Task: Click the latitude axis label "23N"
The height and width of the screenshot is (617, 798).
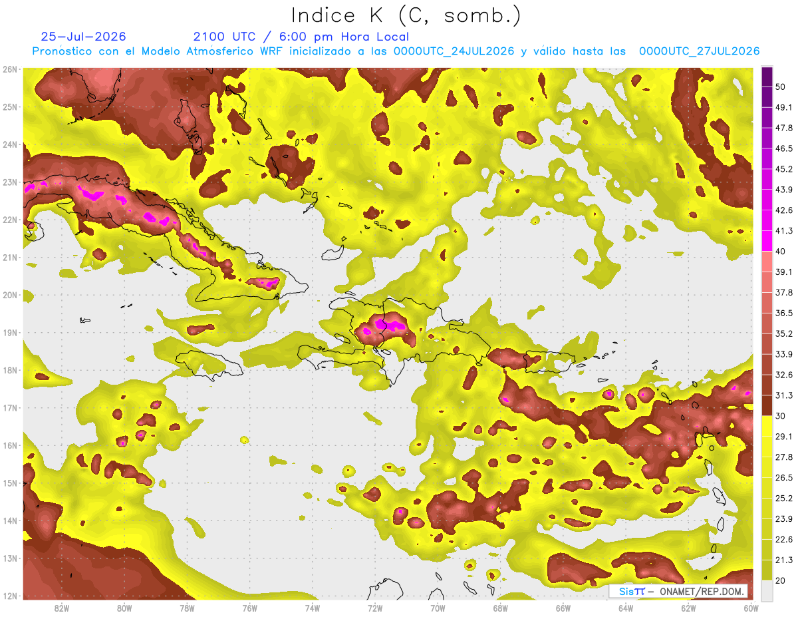Action: [10, 182]
